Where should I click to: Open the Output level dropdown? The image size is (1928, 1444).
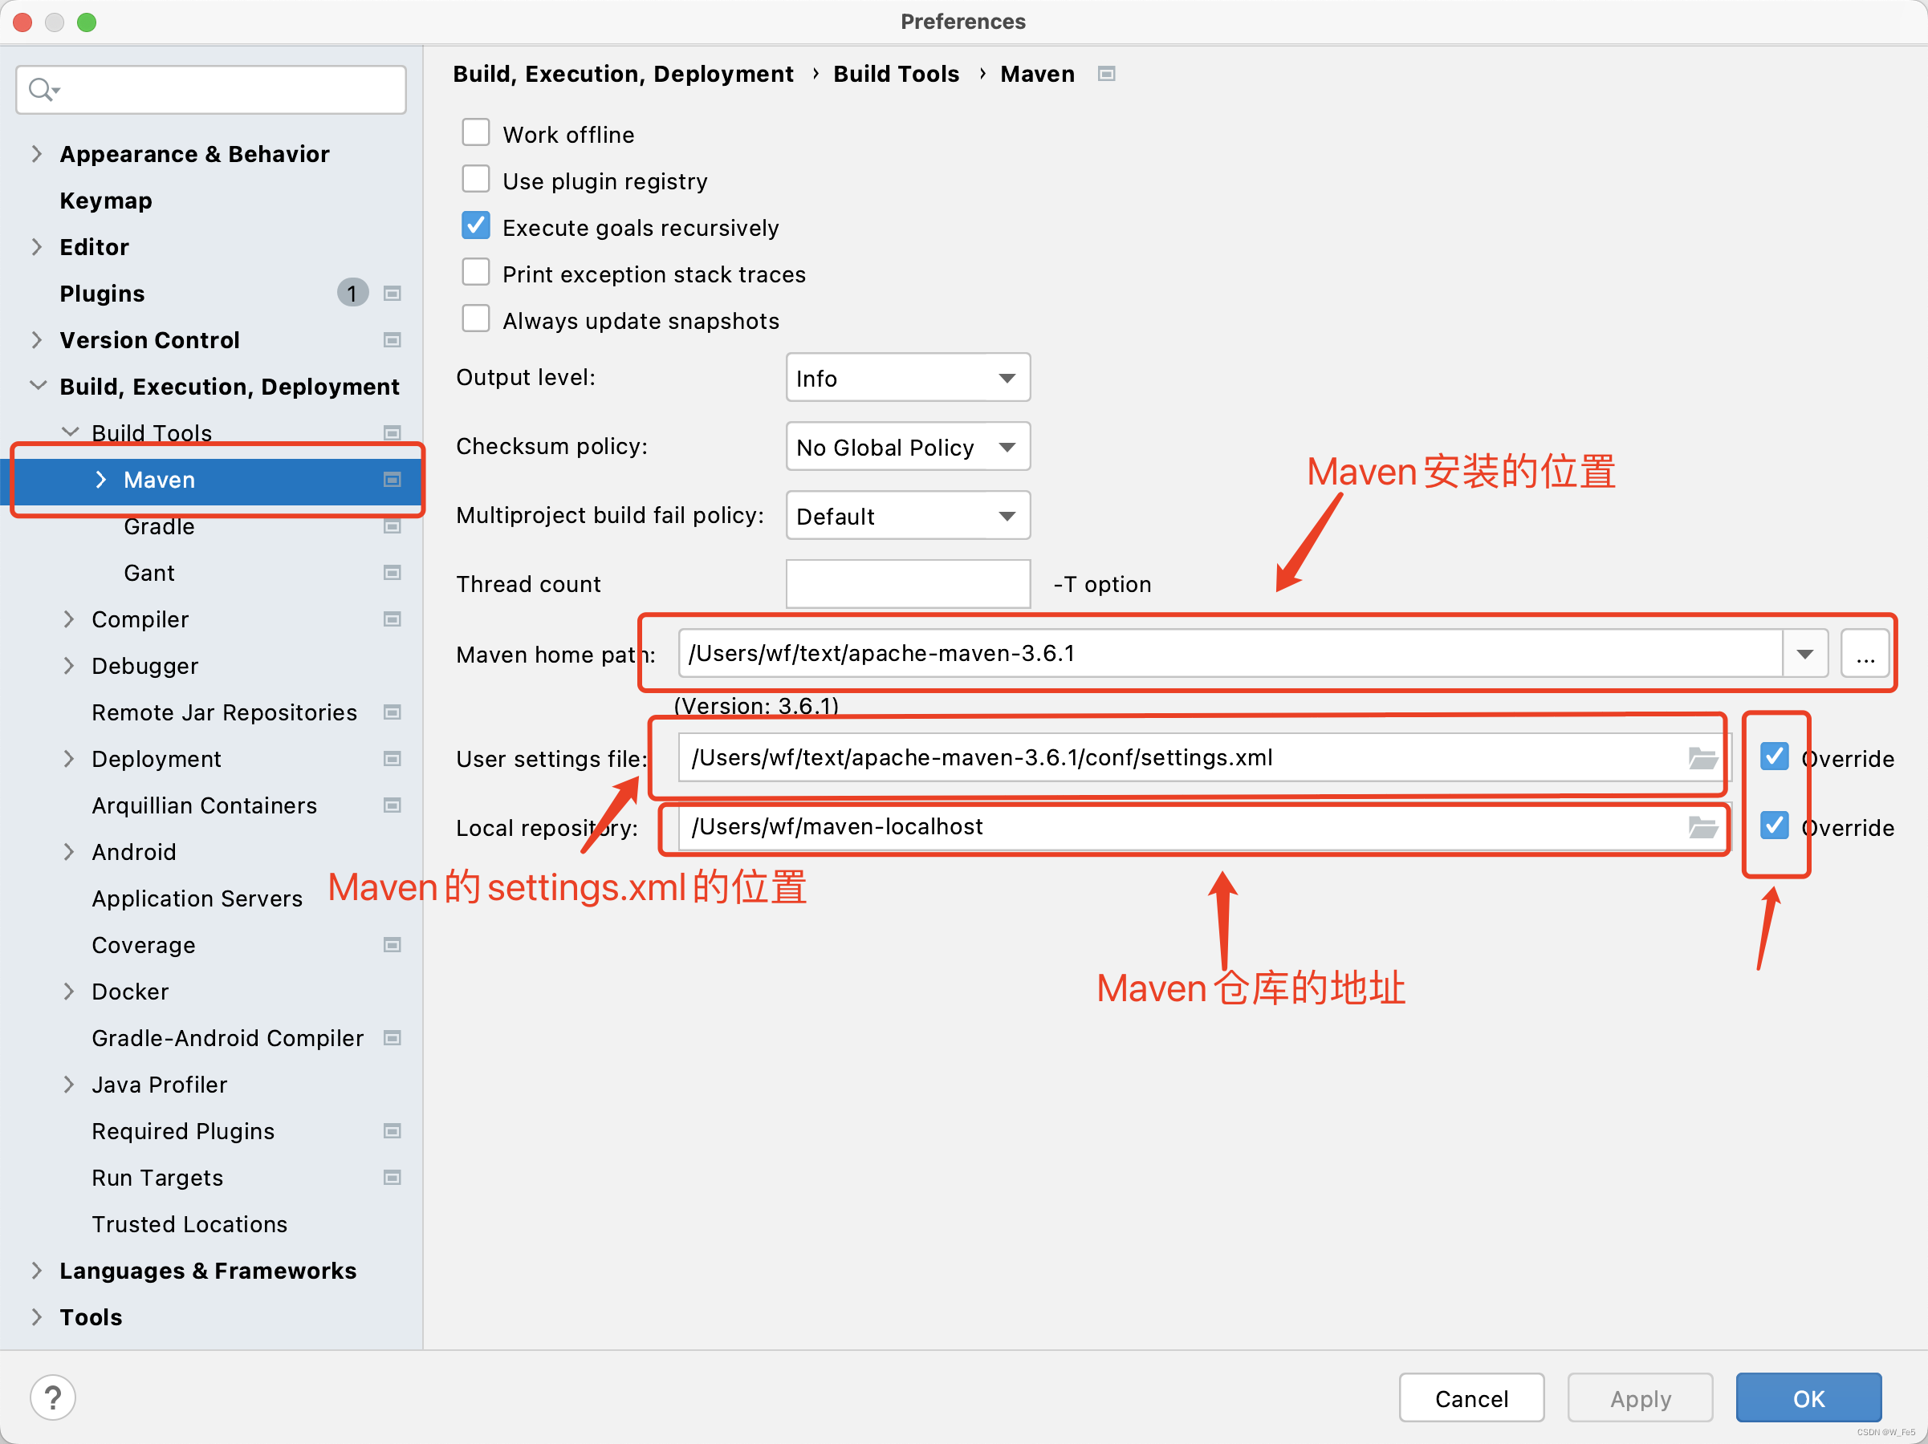(907, 378)
